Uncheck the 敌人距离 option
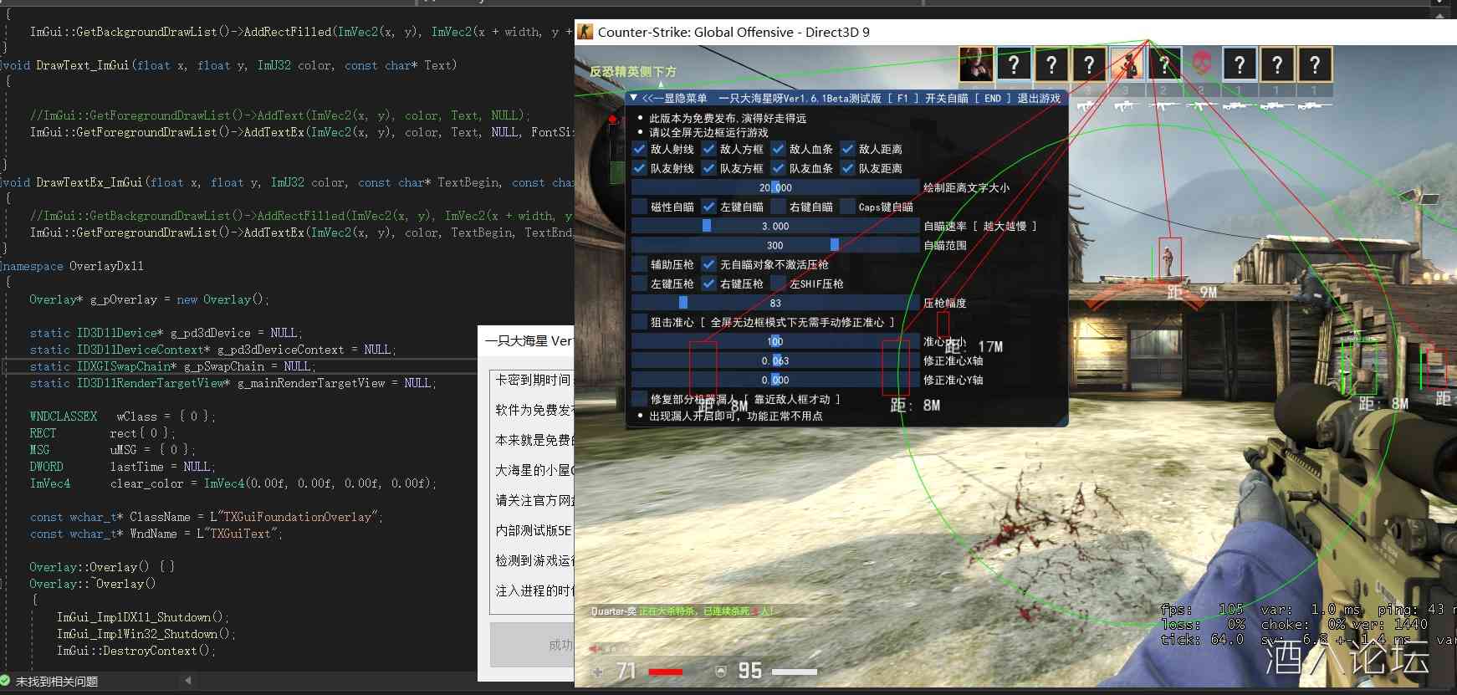The image size is (1457, 695). tap(848, 149)
